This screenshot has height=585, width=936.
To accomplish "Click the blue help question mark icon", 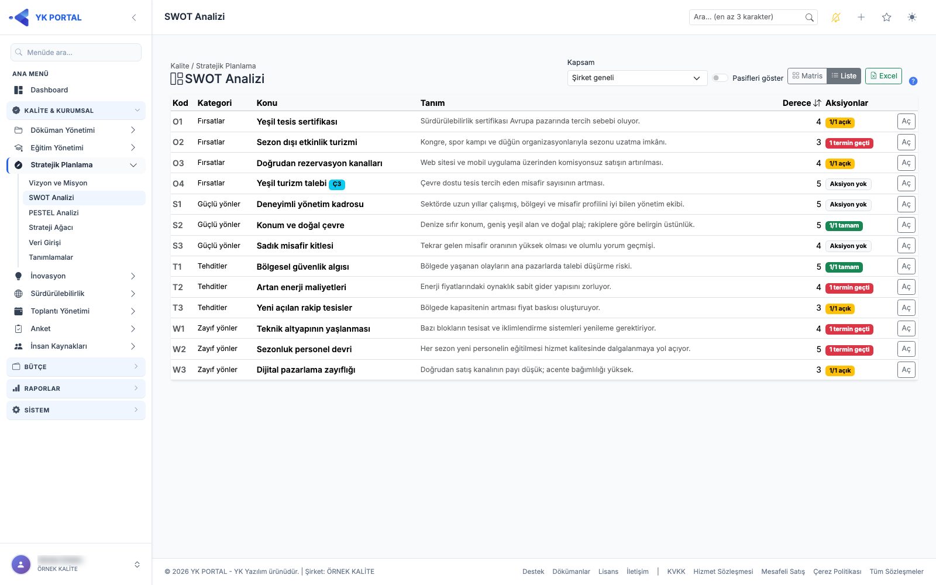I will (x=913, y=81).
